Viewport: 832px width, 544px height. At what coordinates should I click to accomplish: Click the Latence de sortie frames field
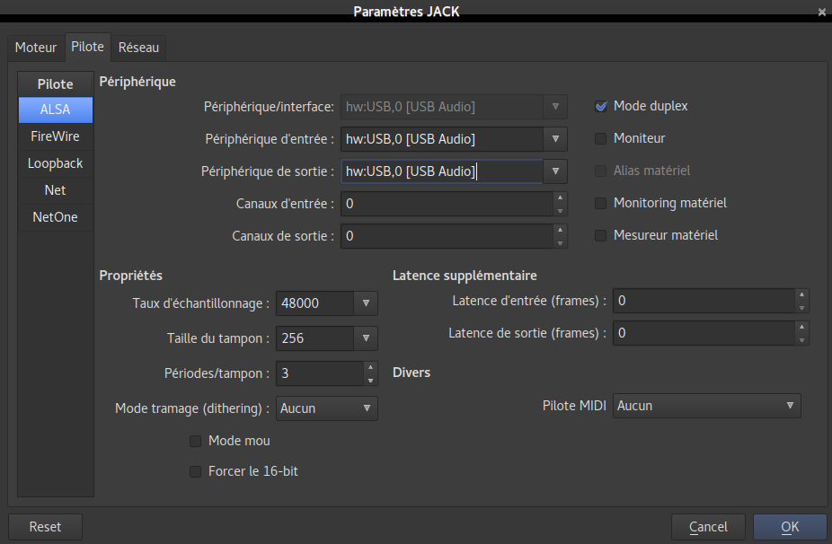point(704,334)
